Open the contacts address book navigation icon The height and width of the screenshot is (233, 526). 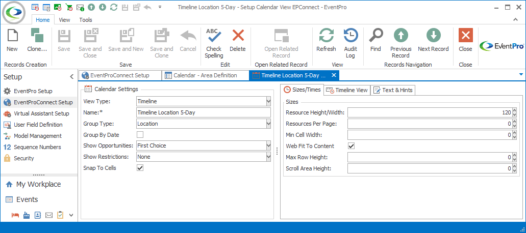(x=38, y=215)
